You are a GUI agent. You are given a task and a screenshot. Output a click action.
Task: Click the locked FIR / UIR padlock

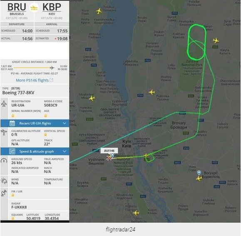[x=13, y=195]
